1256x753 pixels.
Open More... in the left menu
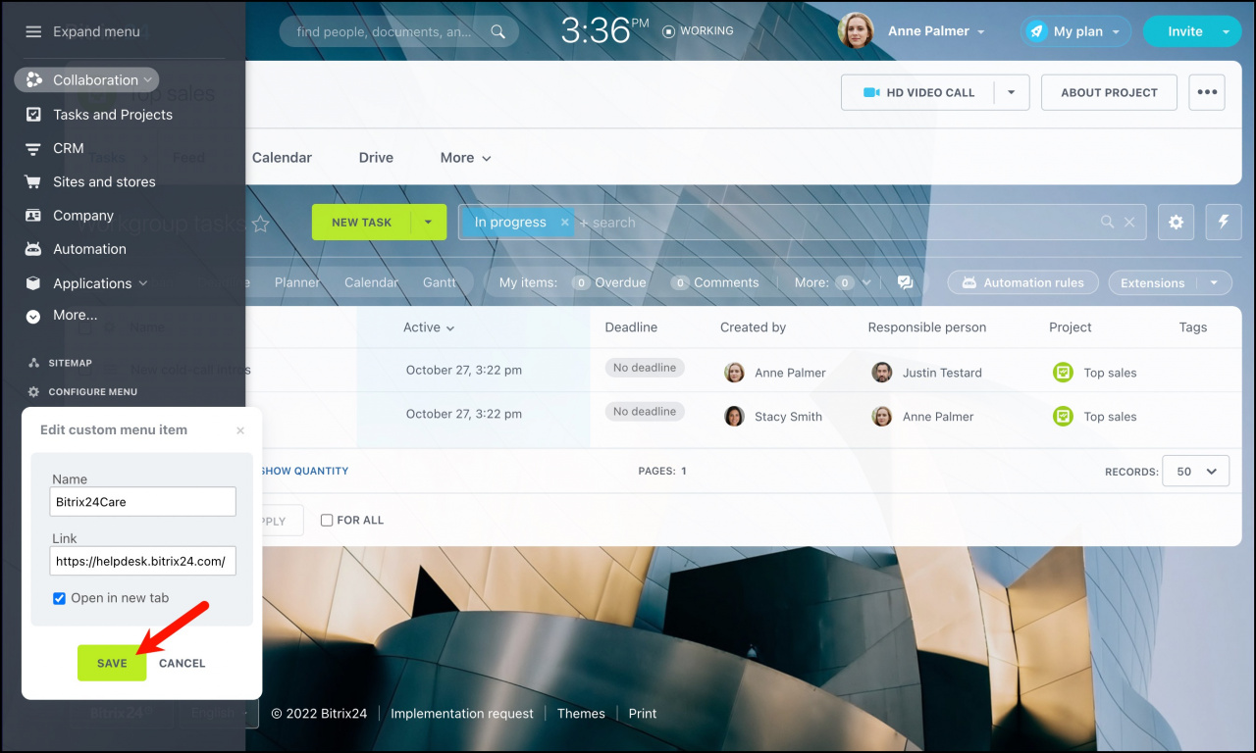coord(76,316)
